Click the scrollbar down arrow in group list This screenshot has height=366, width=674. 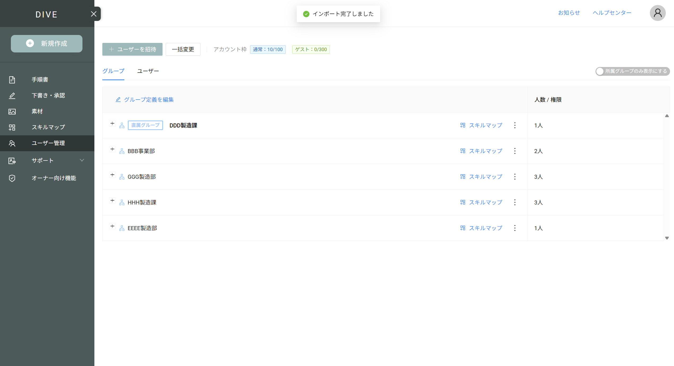667,238
